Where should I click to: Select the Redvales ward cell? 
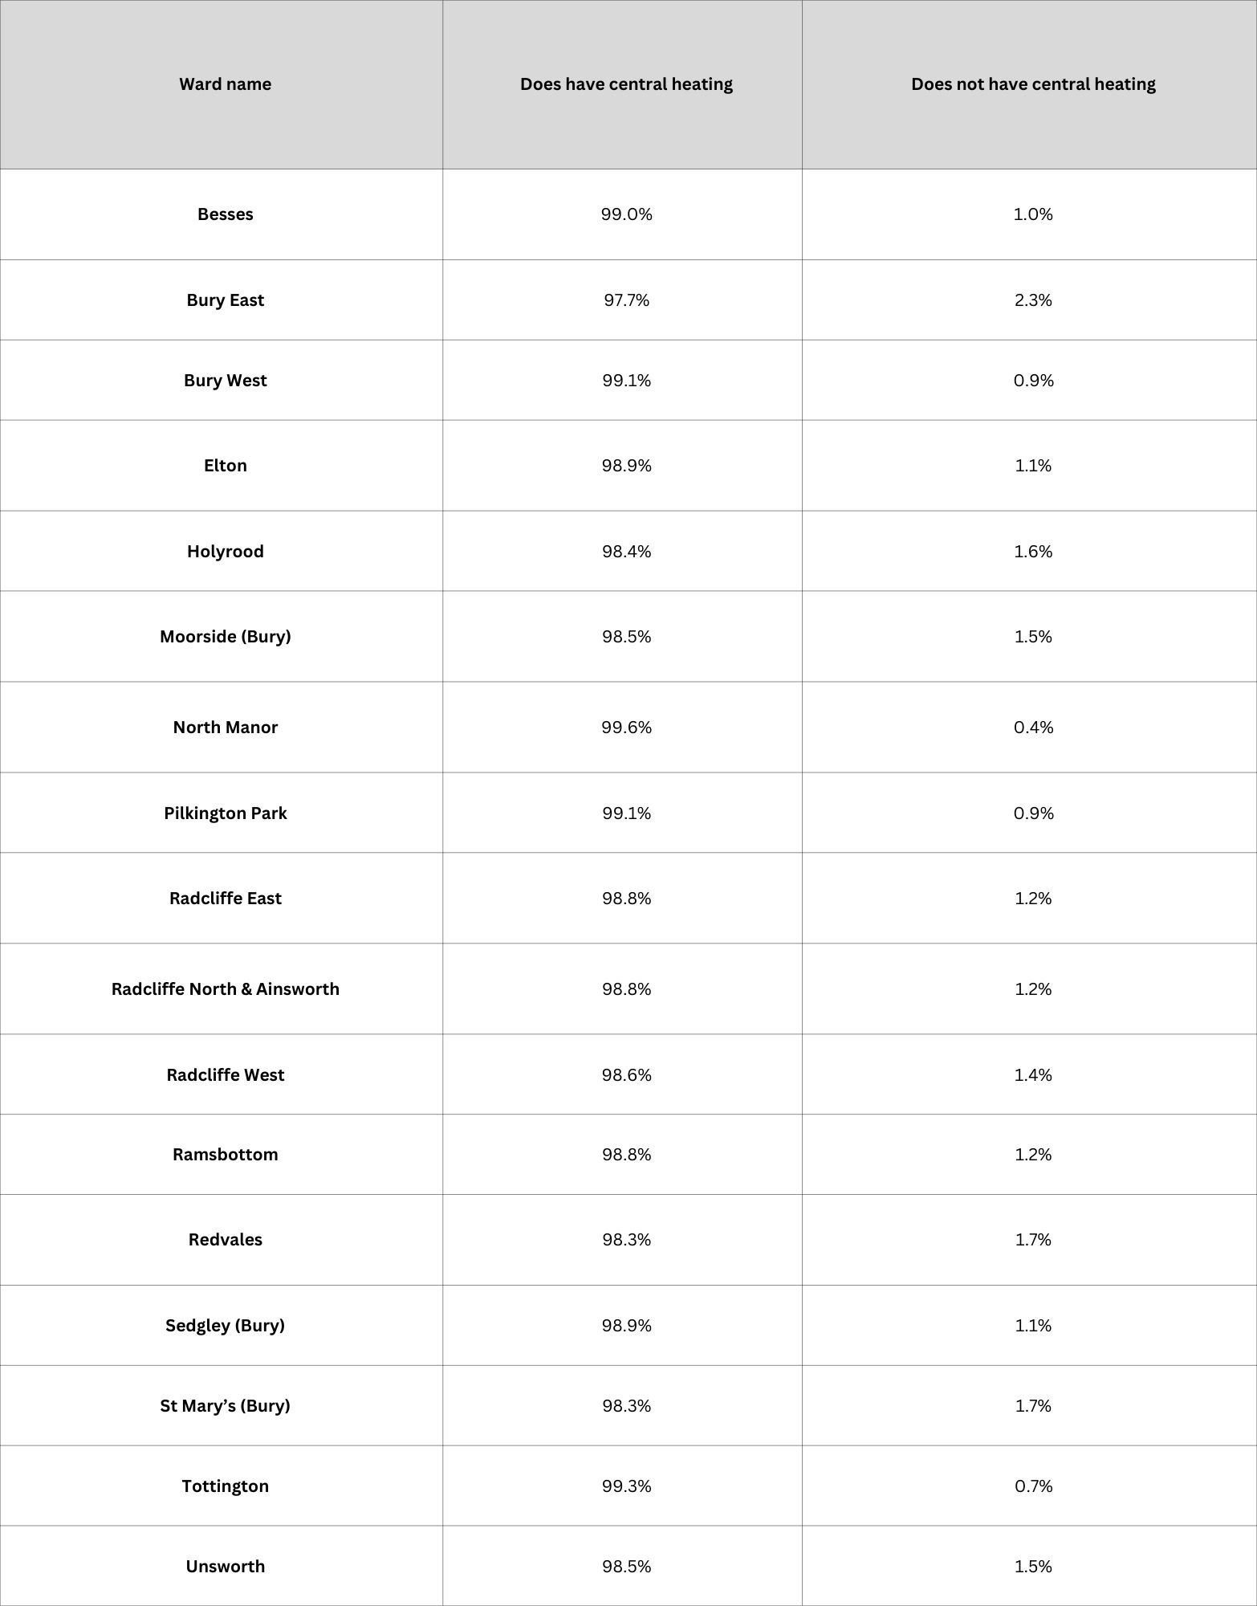click(225, 1240)
